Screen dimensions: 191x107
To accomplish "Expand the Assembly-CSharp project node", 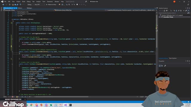I will click(x=160, y=17).
